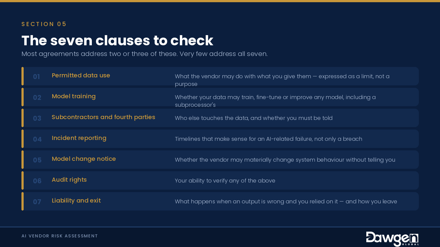This screenshot has width=440, height=247.
Task: Click the Dawgen Global logo
Action: (x=392, y=239)
